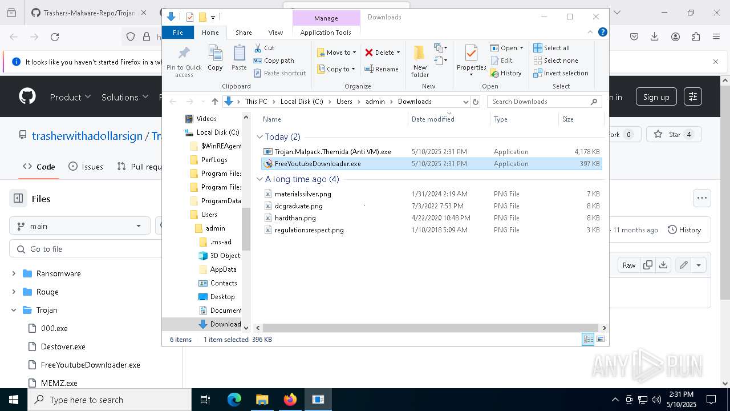The width and height of the screenshot is (730, 411).
Task: Switch to the View tab
Action: pos(275,33)
